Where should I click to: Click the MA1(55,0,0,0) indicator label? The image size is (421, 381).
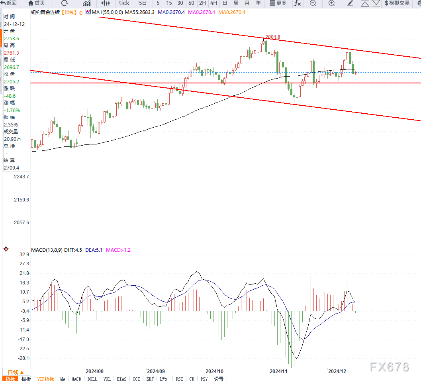107,12
